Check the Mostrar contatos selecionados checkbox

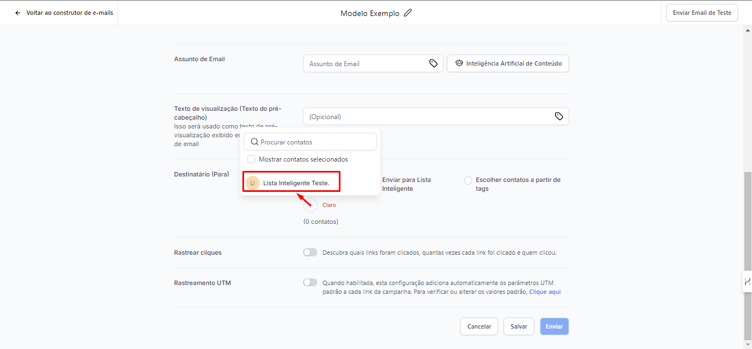point(251,159)
